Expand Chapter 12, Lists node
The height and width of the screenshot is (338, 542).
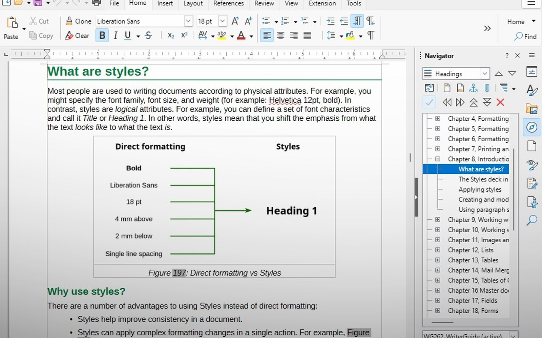pos(438,250)
